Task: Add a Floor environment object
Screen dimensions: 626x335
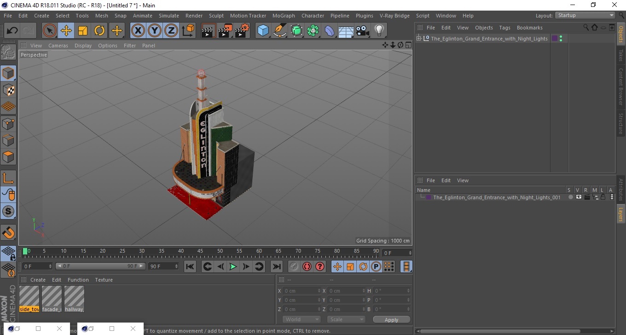Action: click(346, 31)
